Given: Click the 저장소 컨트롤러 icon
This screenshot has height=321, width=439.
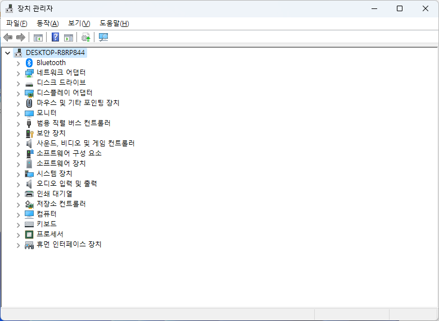Looking at the screenshot, I should 29,204.
